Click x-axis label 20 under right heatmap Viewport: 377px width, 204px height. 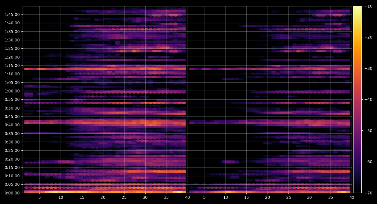268,198
